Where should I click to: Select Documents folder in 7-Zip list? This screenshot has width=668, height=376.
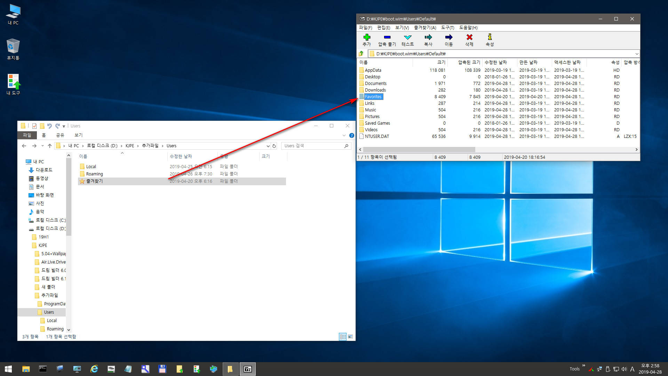click(375, 83)
